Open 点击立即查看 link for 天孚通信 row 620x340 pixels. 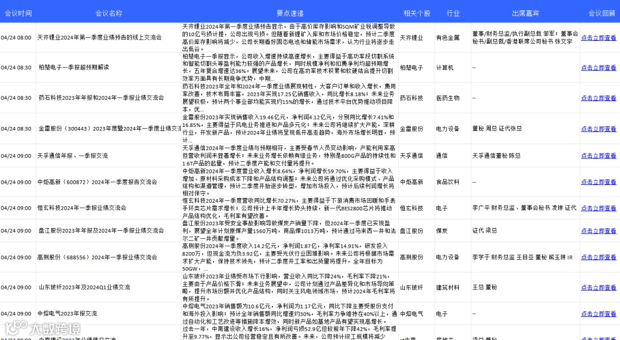(x=598, y=156)
